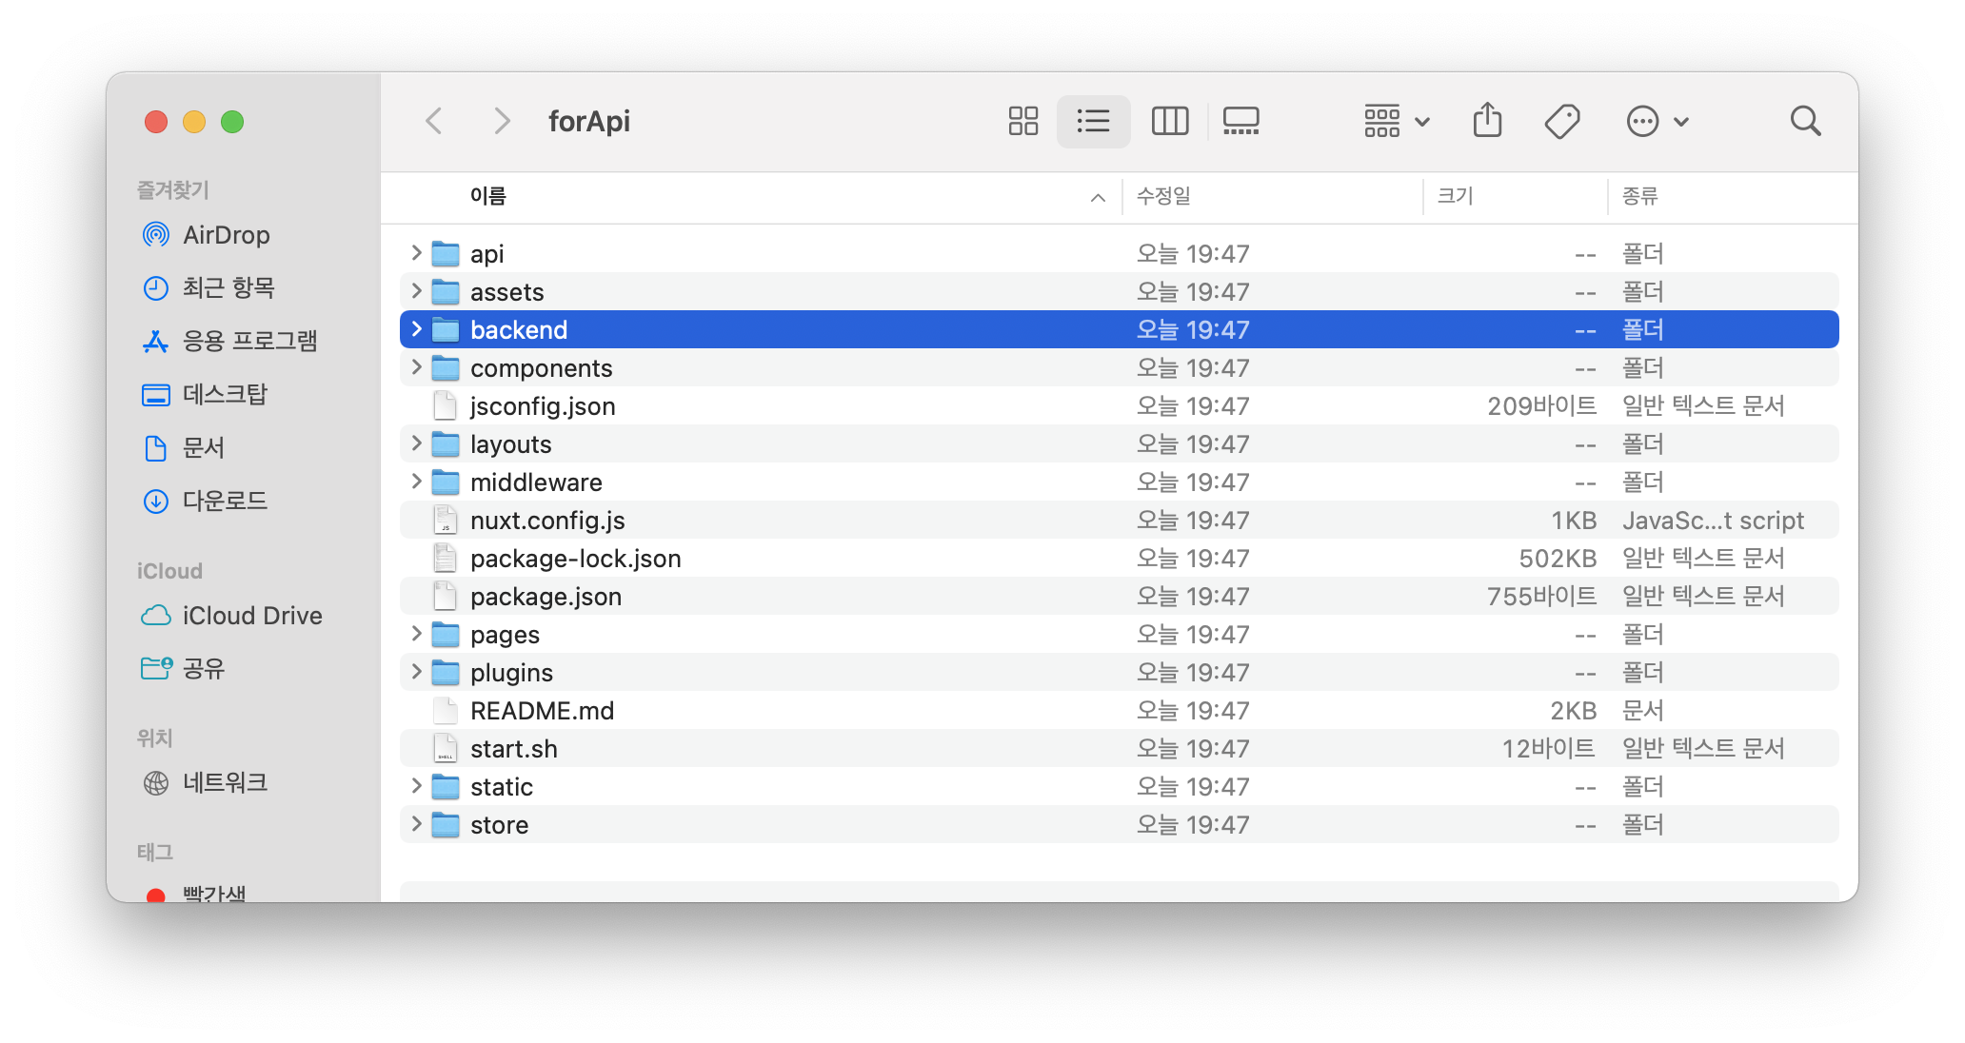Viewport: 1965px width, 1043px height.
Task: Select the api folder name
Action: click(486, 254)
